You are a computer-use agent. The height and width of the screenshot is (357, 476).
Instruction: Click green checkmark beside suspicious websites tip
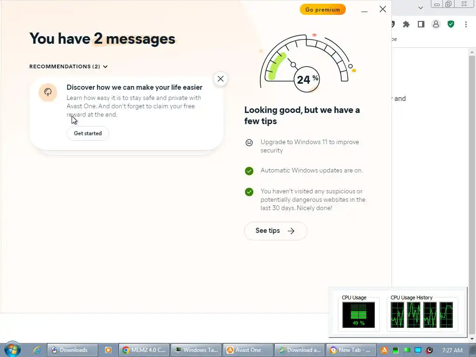[249, 192]
